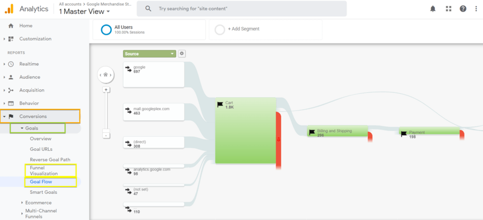Open the Goal URLs report

point(41,149)
